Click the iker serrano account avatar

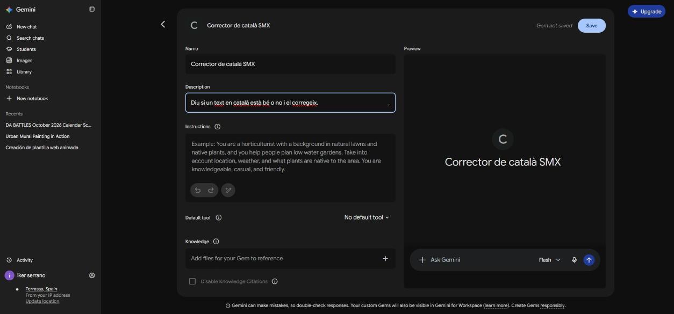[9, 275]
